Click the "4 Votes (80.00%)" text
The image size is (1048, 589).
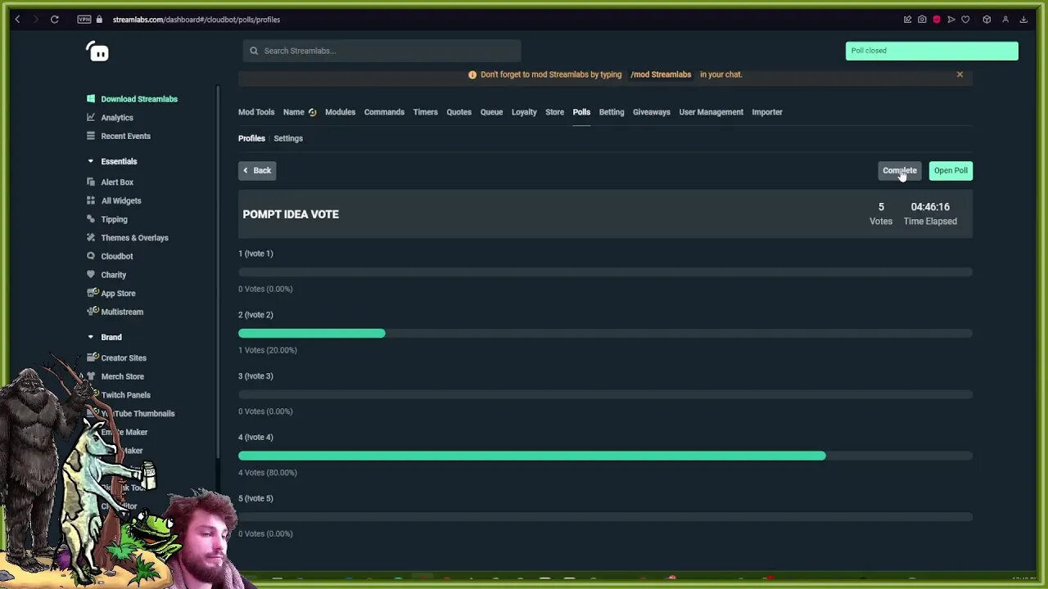click(268, 473)
